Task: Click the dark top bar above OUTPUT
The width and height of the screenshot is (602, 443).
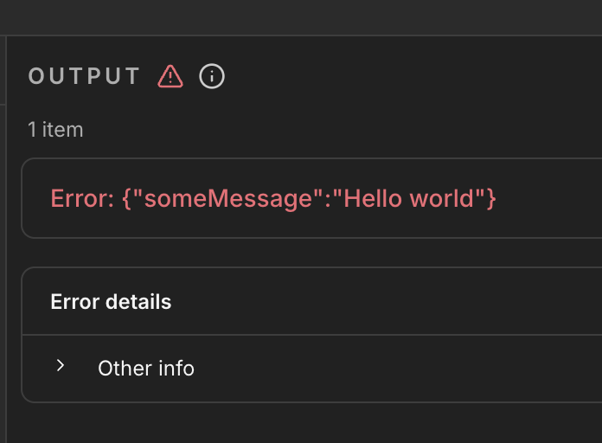Action: 301,17
